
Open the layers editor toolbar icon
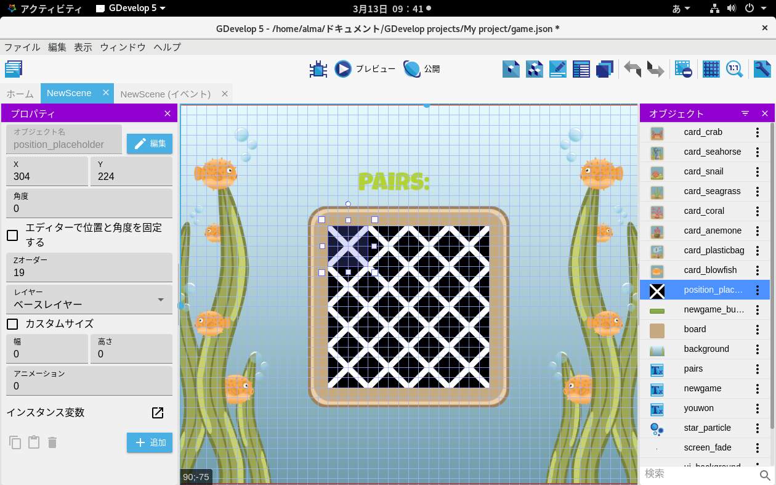[605, 69]
